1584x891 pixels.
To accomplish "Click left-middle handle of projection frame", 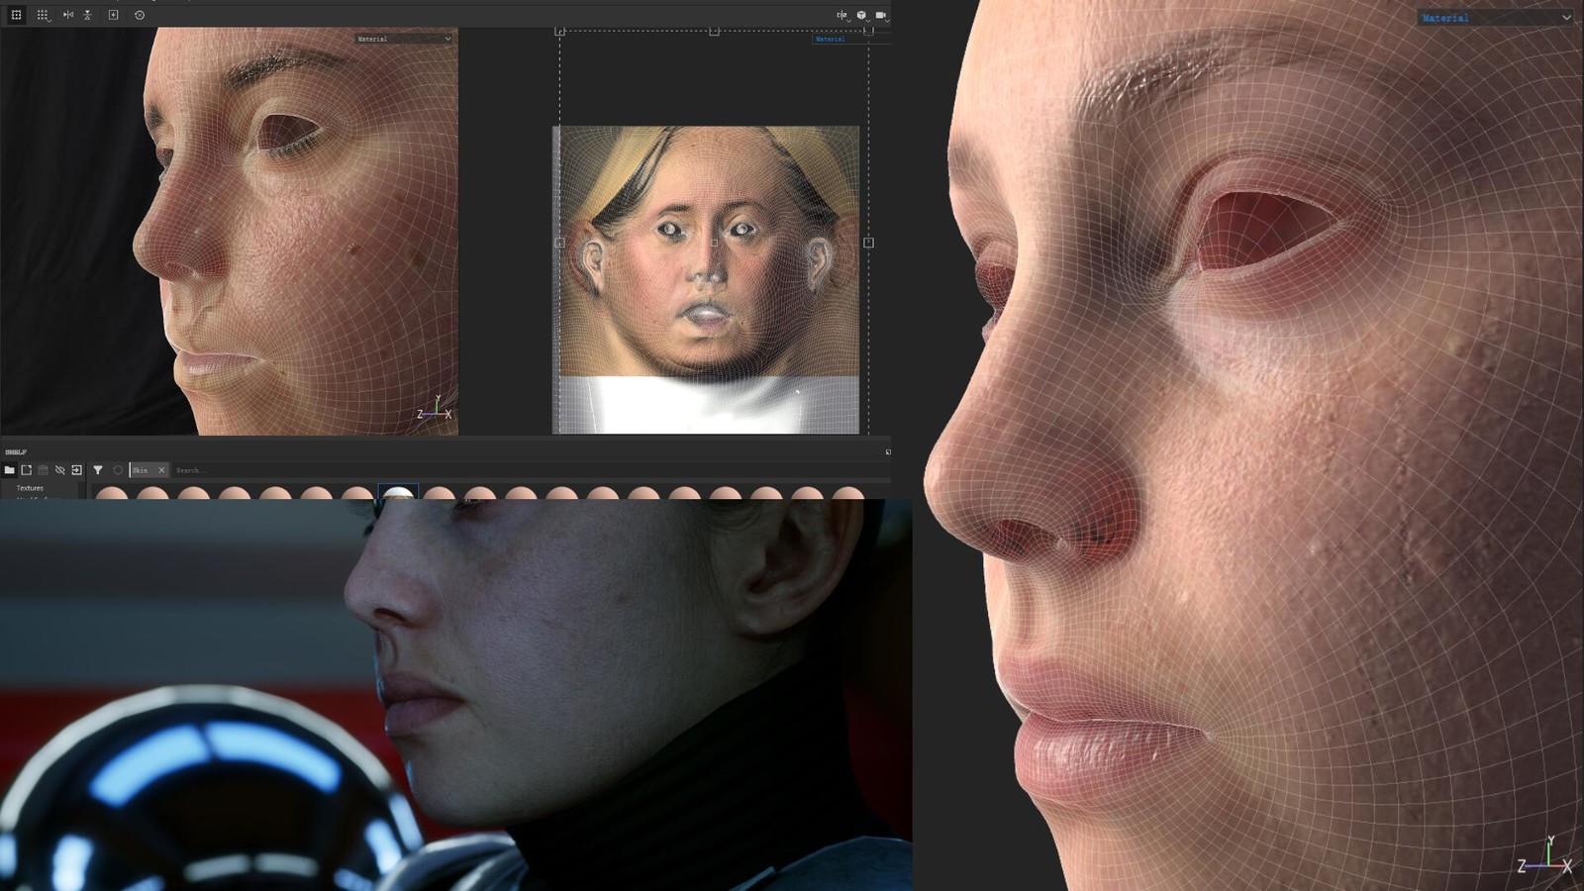I will (560, 243).
